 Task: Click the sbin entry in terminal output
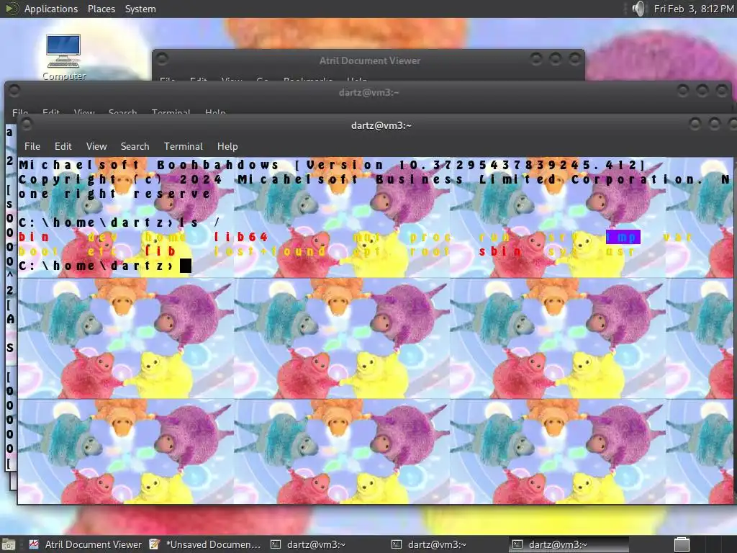[x=499, y=251]
